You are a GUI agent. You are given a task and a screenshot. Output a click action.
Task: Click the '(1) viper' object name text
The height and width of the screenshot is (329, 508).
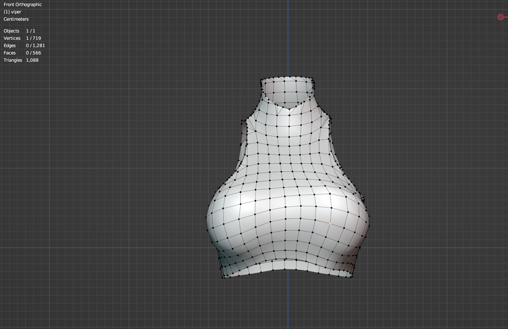tap(12, 12)
